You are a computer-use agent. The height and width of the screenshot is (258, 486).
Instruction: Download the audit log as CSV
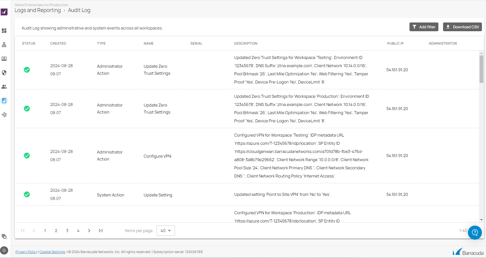click(x=462, y=27)
